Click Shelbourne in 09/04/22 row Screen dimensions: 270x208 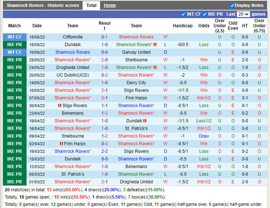(x=73, y=136)
